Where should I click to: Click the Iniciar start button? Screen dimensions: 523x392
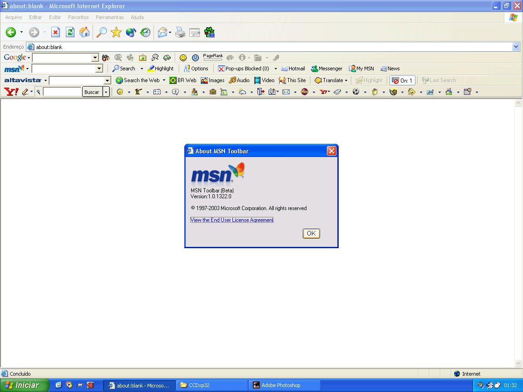coord(25,385)
